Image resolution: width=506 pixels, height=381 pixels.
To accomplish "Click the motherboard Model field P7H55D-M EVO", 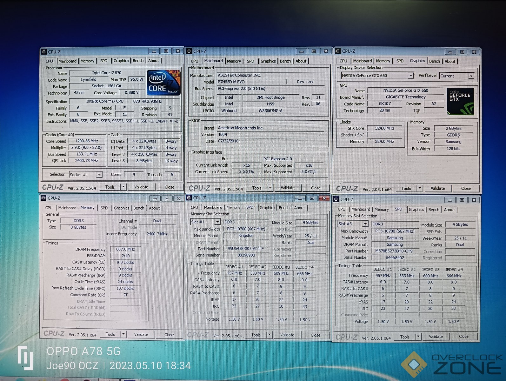I will click(x=251, y=82).
